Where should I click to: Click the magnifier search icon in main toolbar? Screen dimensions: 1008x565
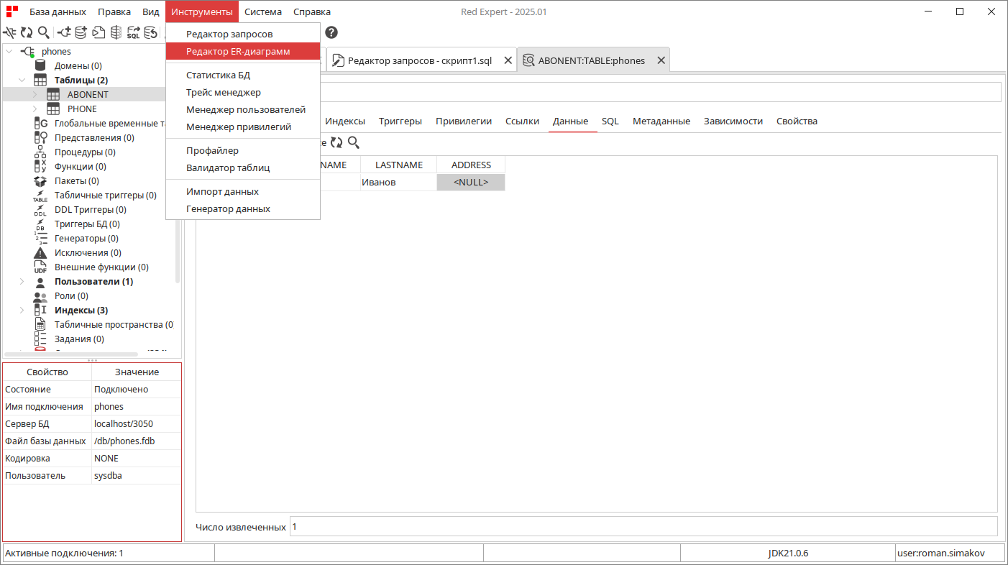(x=44, y=32)
